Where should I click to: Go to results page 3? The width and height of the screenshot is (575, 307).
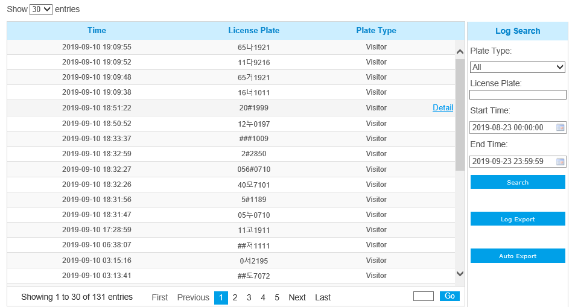249,297
